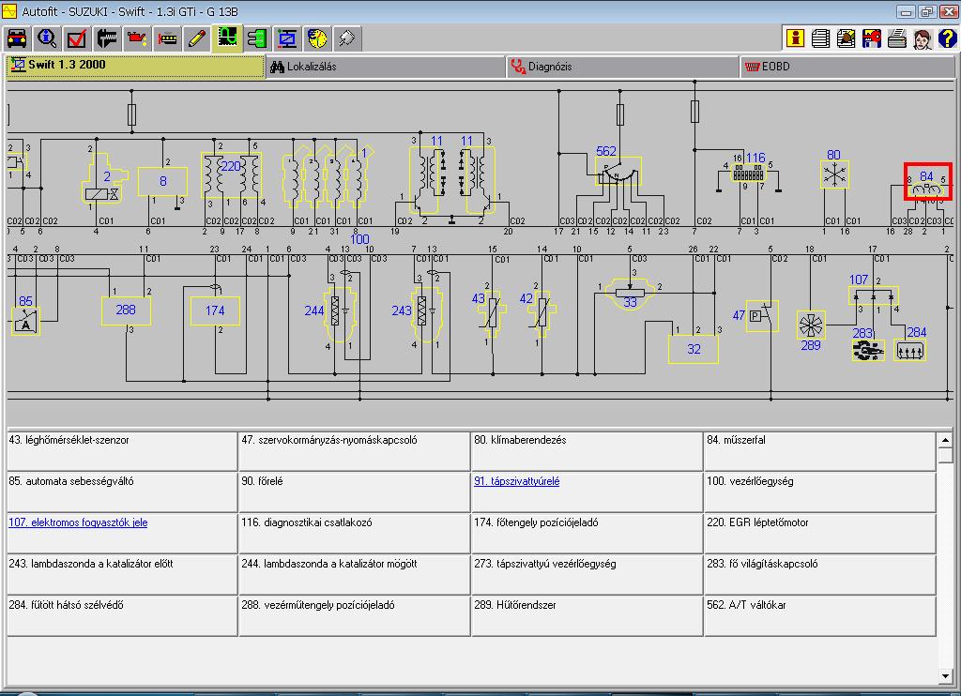Select throttle sensor component 33

tap(630, 295)
